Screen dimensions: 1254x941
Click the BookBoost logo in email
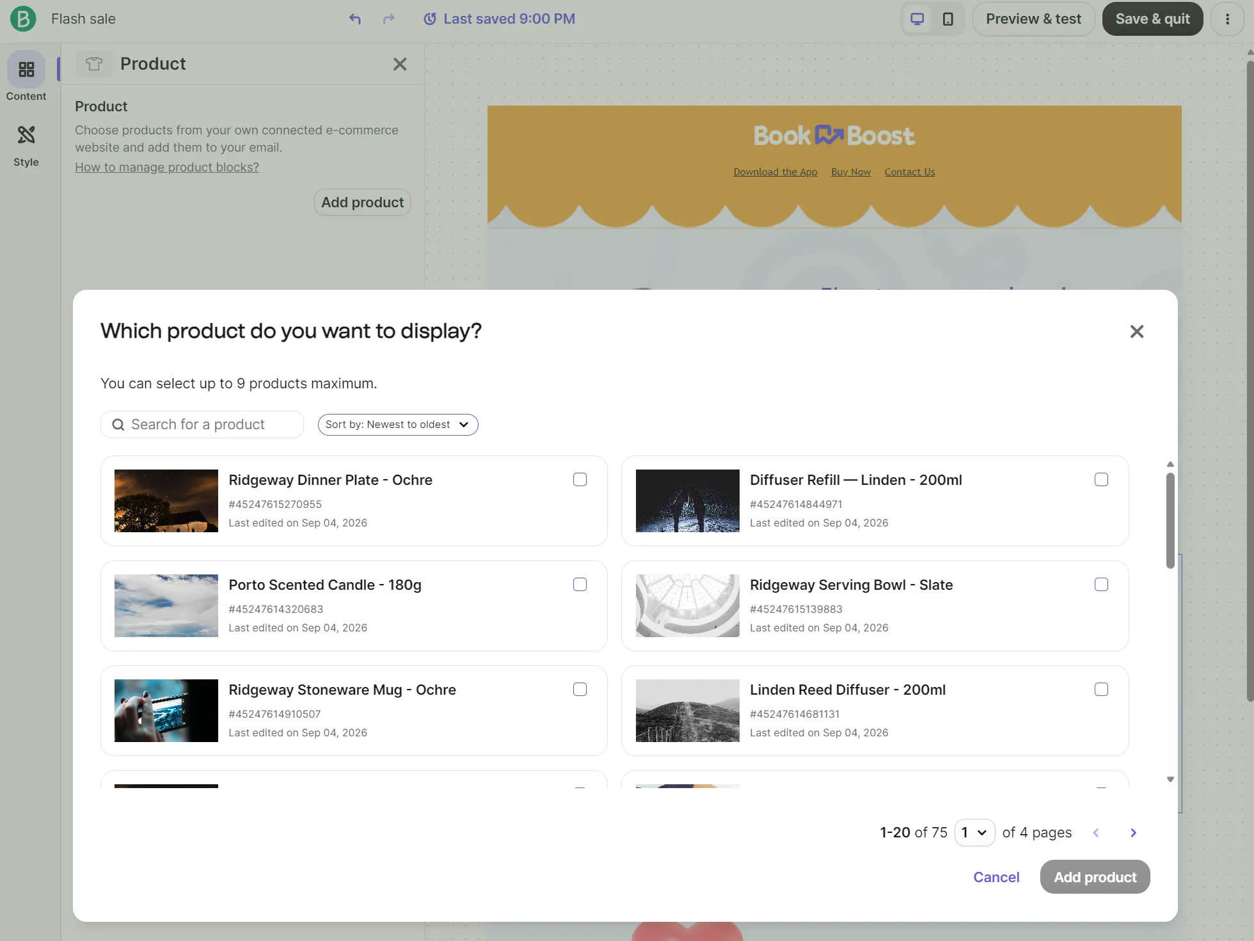click(x=834, y=136)
